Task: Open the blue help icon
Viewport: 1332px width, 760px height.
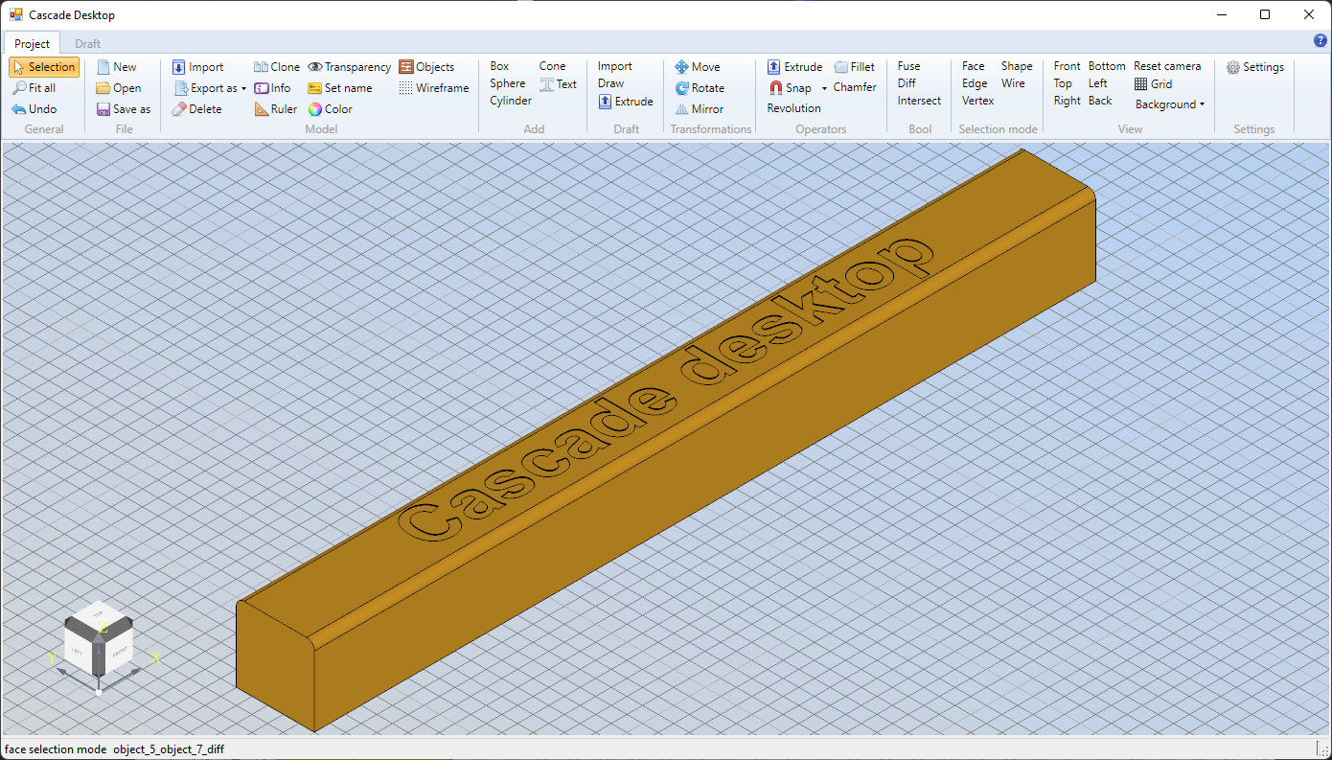Action: click(1321, 40)
